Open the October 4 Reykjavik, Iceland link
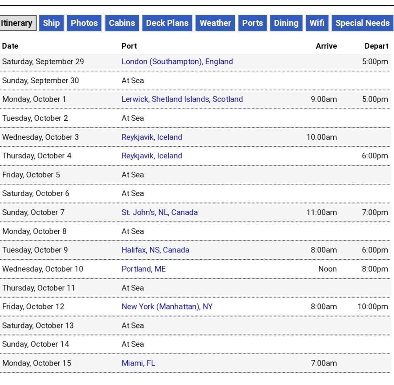 152,156
